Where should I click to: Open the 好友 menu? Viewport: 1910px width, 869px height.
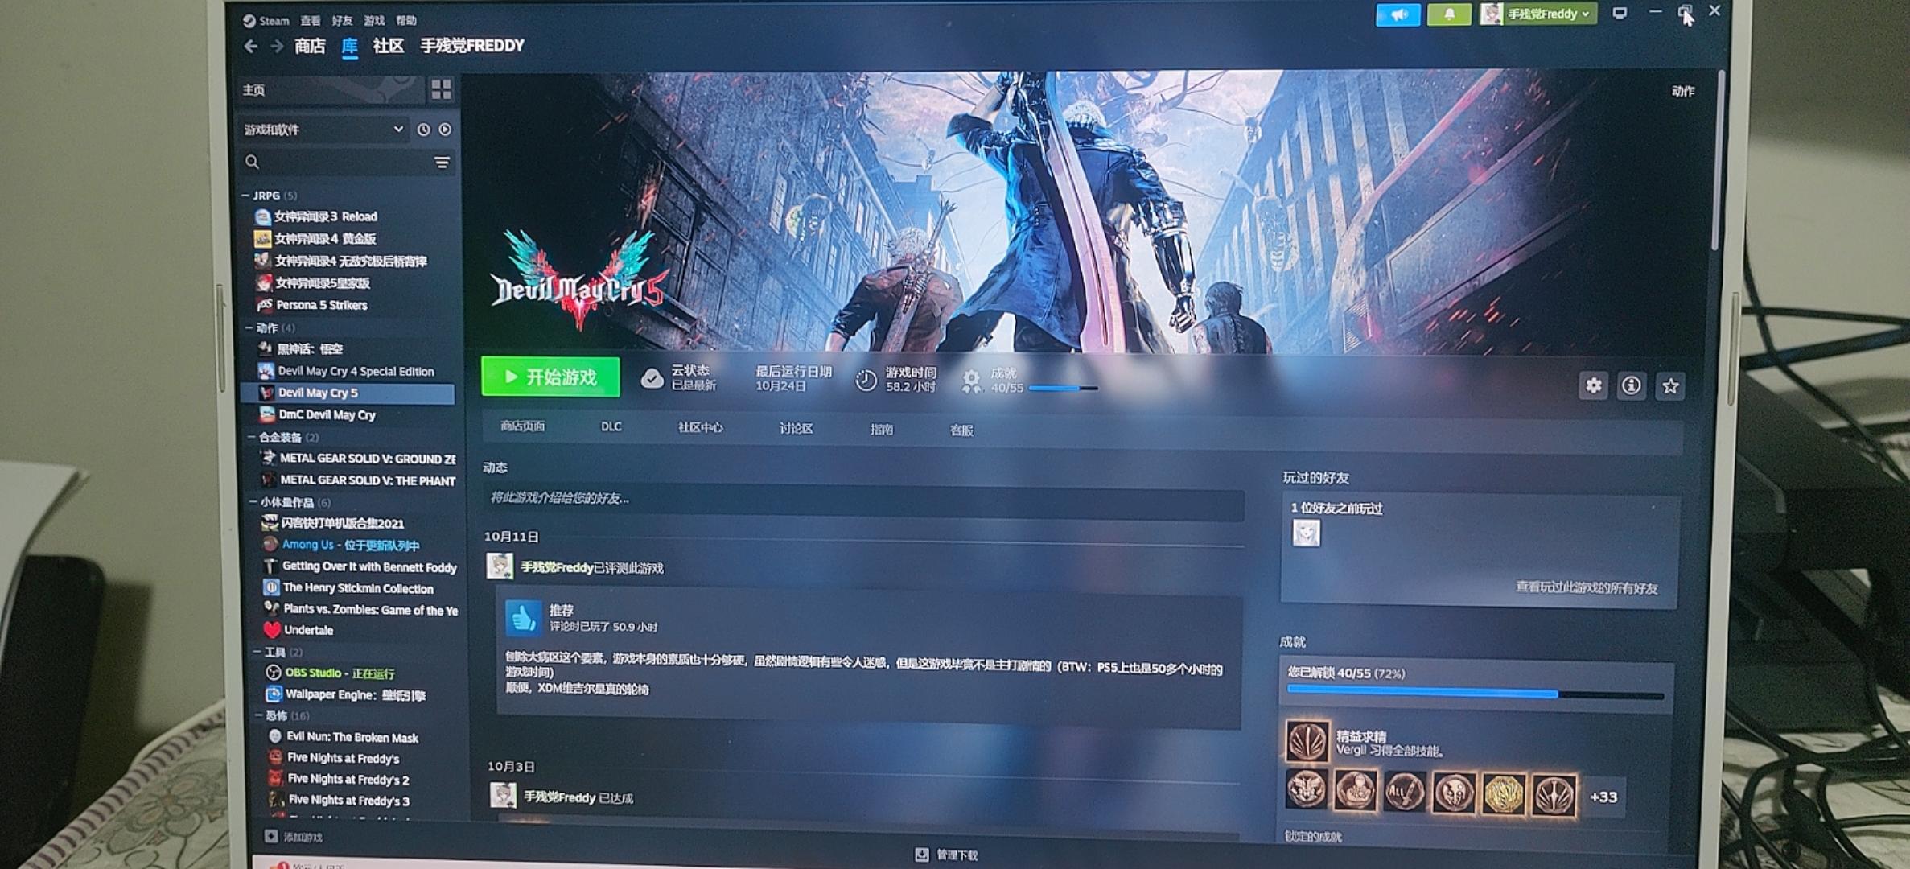click(342, 21)
